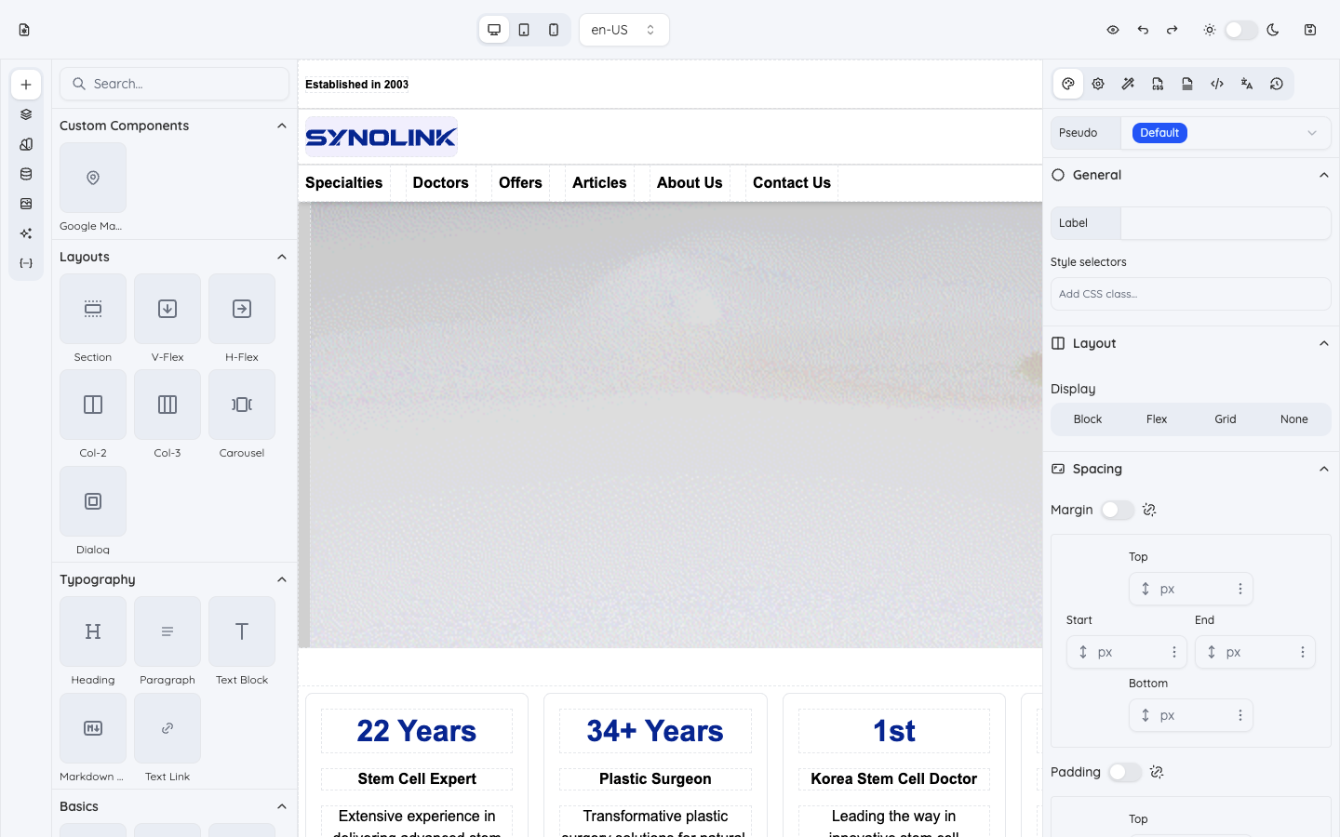Click Doctors in the site navigation
The image size is (1340, 837).
(x=441, y=182)
